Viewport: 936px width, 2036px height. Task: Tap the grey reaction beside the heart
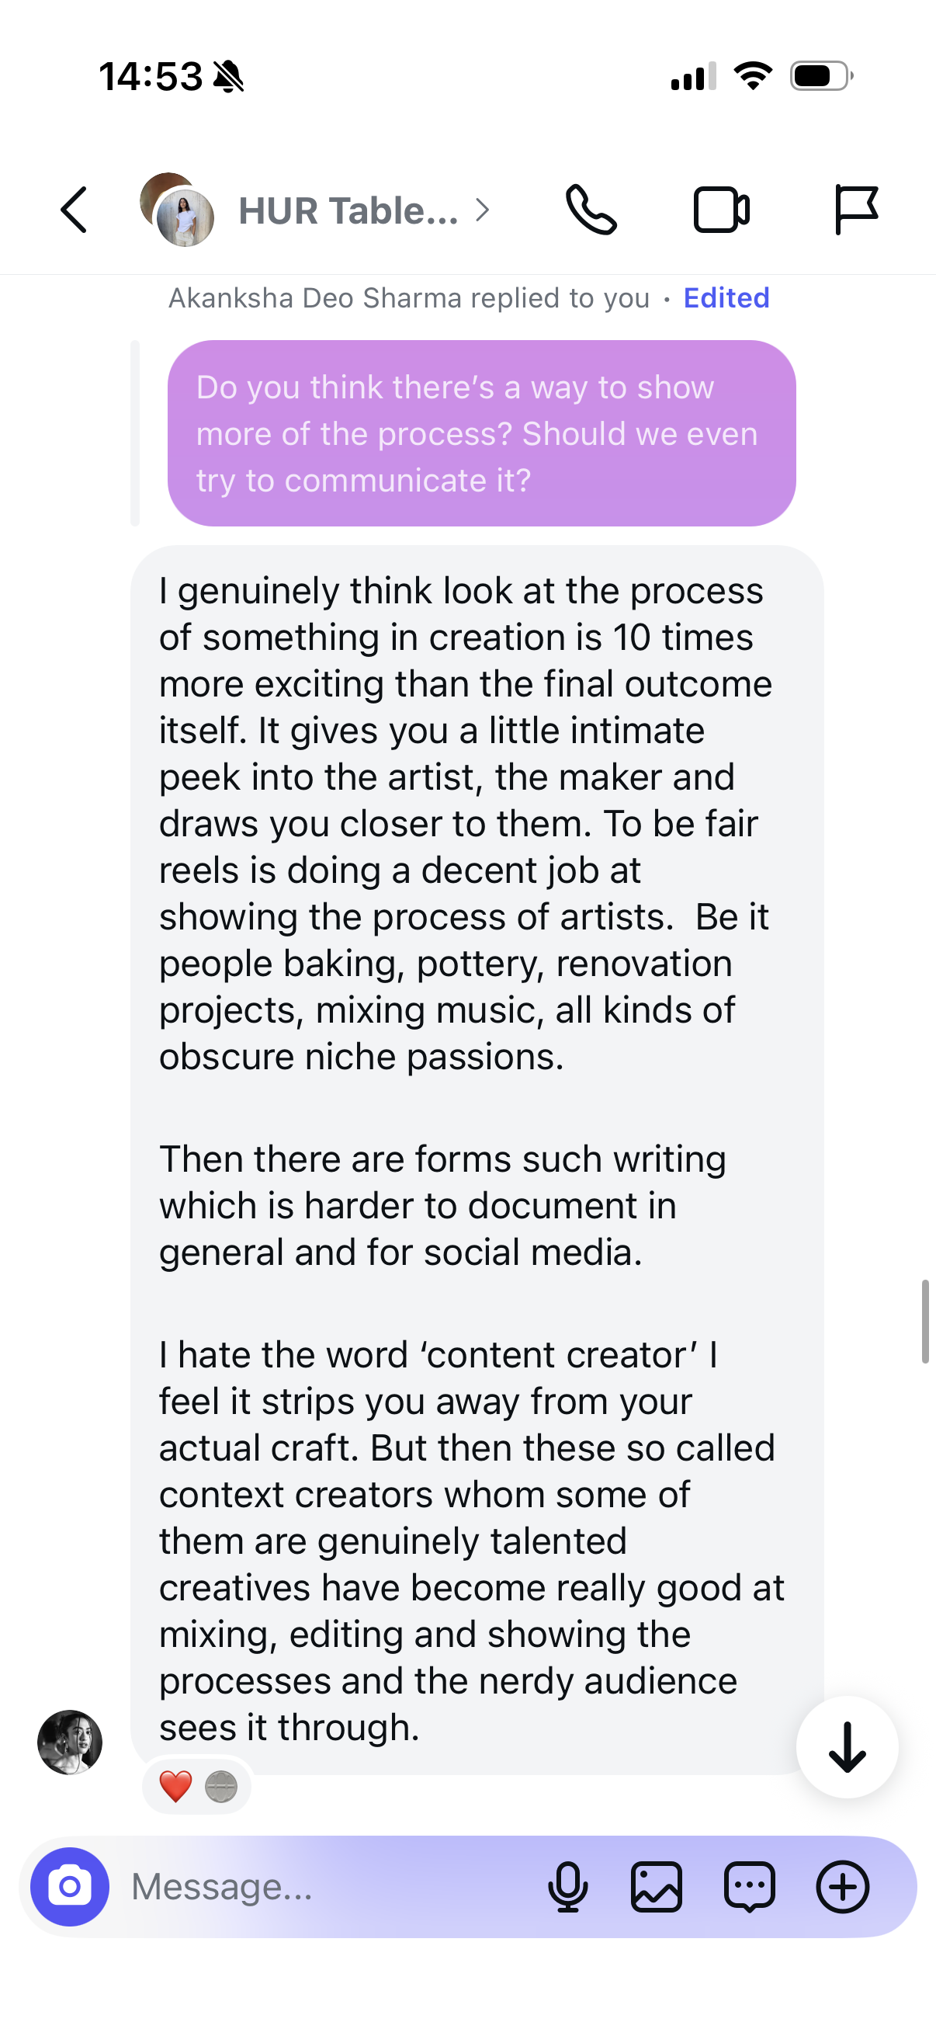(x=220, y=1786)
